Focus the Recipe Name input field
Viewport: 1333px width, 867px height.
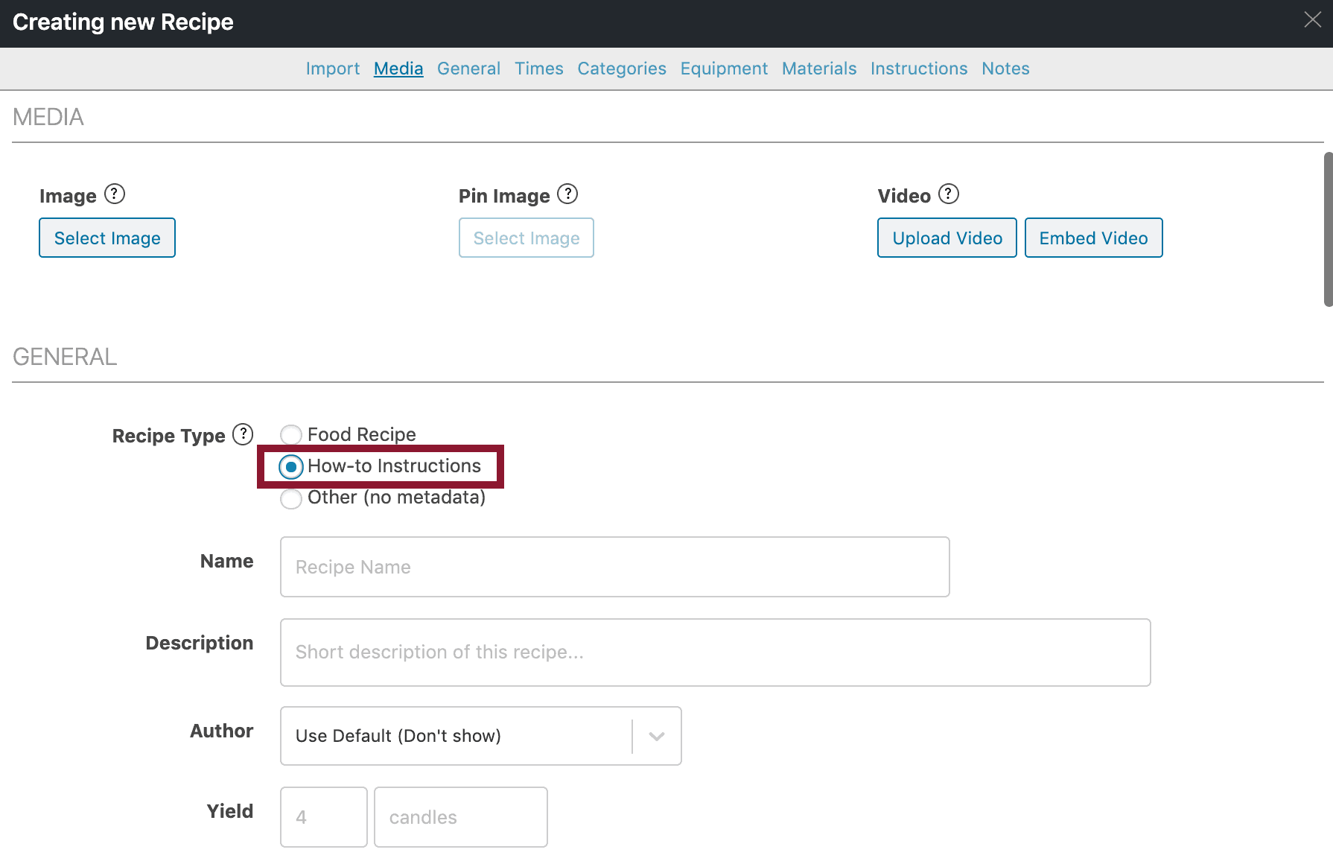coord(615,567)
